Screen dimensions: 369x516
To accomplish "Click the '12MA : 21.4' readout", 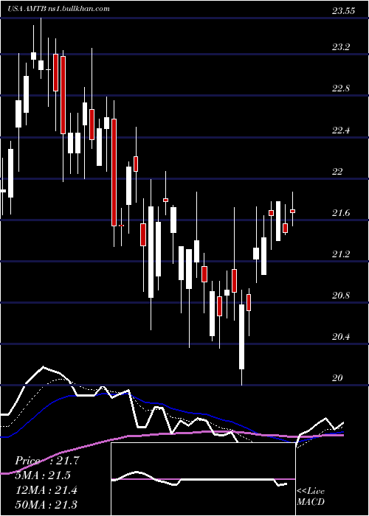I will point(46,490).
